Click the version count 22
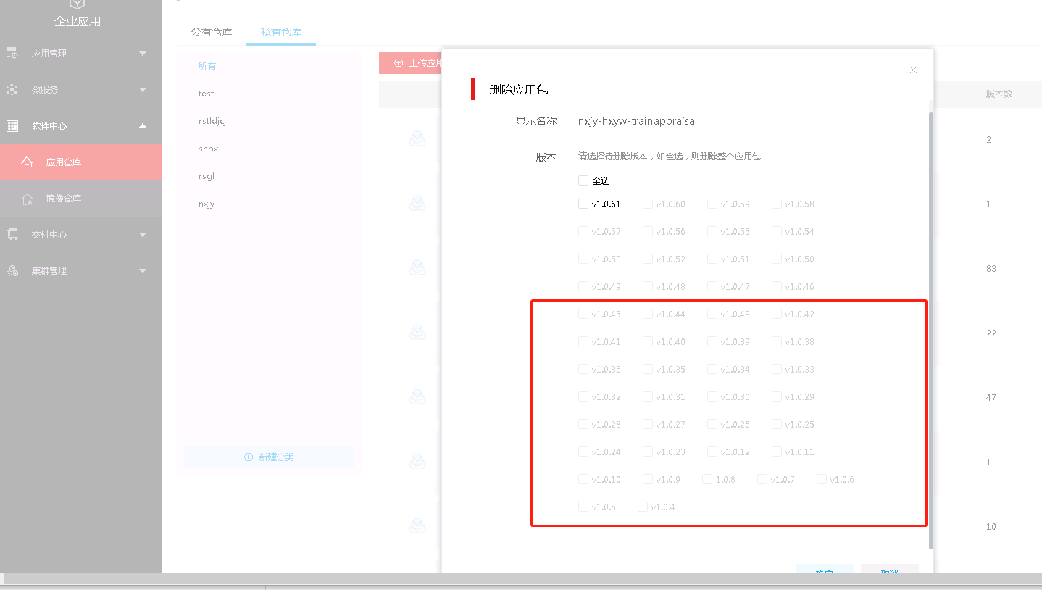Image resolution: width=1042 pixels, height=590 pixels. tap(991, 333)
